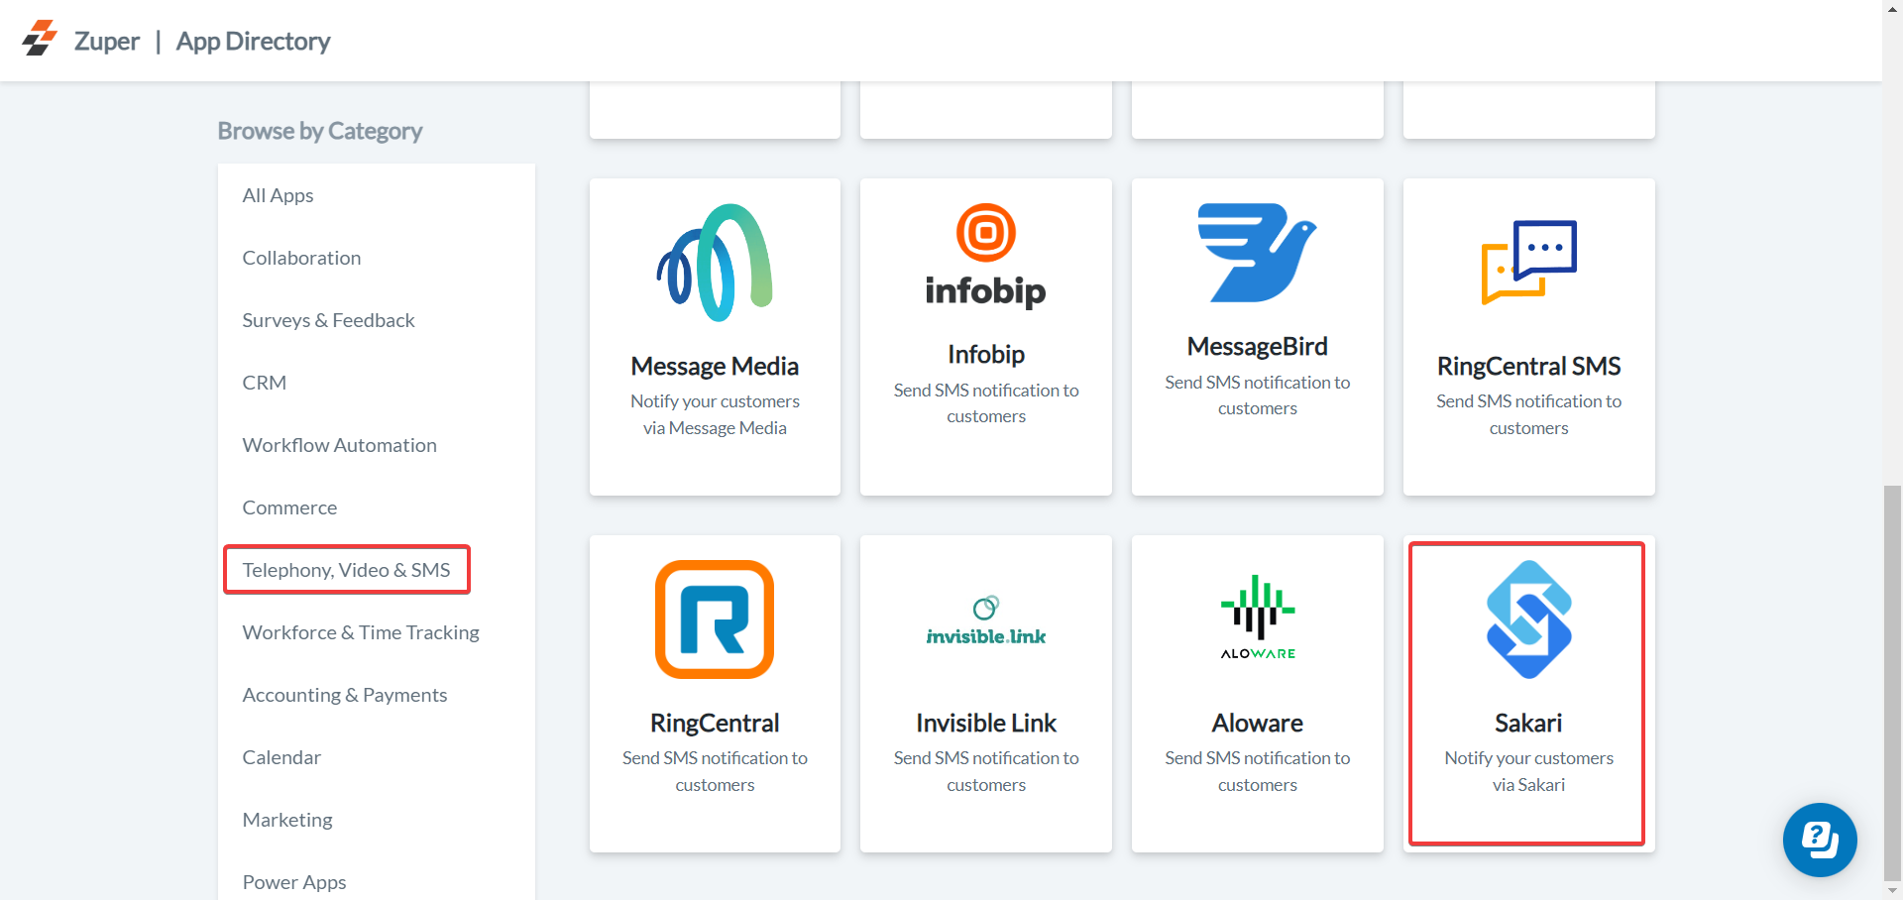
Task: Show Marketing apps
Action: [x=287, y=820]
